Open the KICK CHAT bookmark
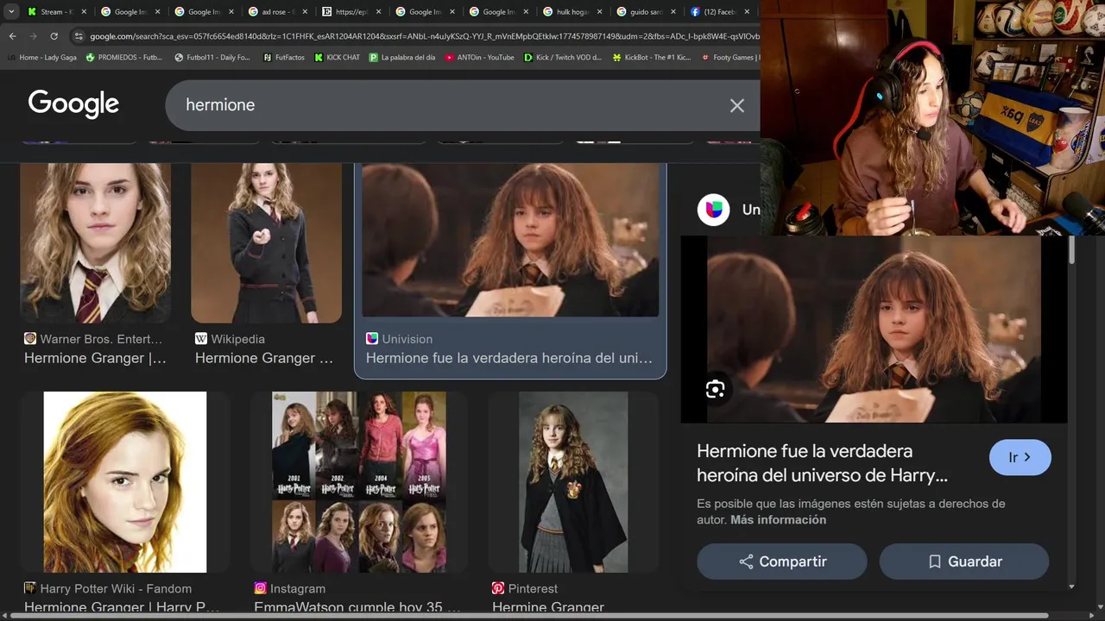This screenshot has height=621, width=1105. pos(337,58)
